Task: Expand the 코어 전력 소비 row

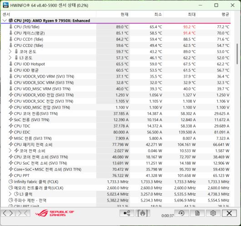Action: (10, 151)
